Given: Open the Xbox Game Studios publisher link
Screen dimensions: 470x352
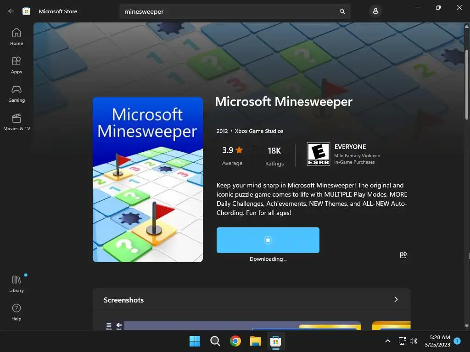Looking at the screenshot, I should click(259, 131).
